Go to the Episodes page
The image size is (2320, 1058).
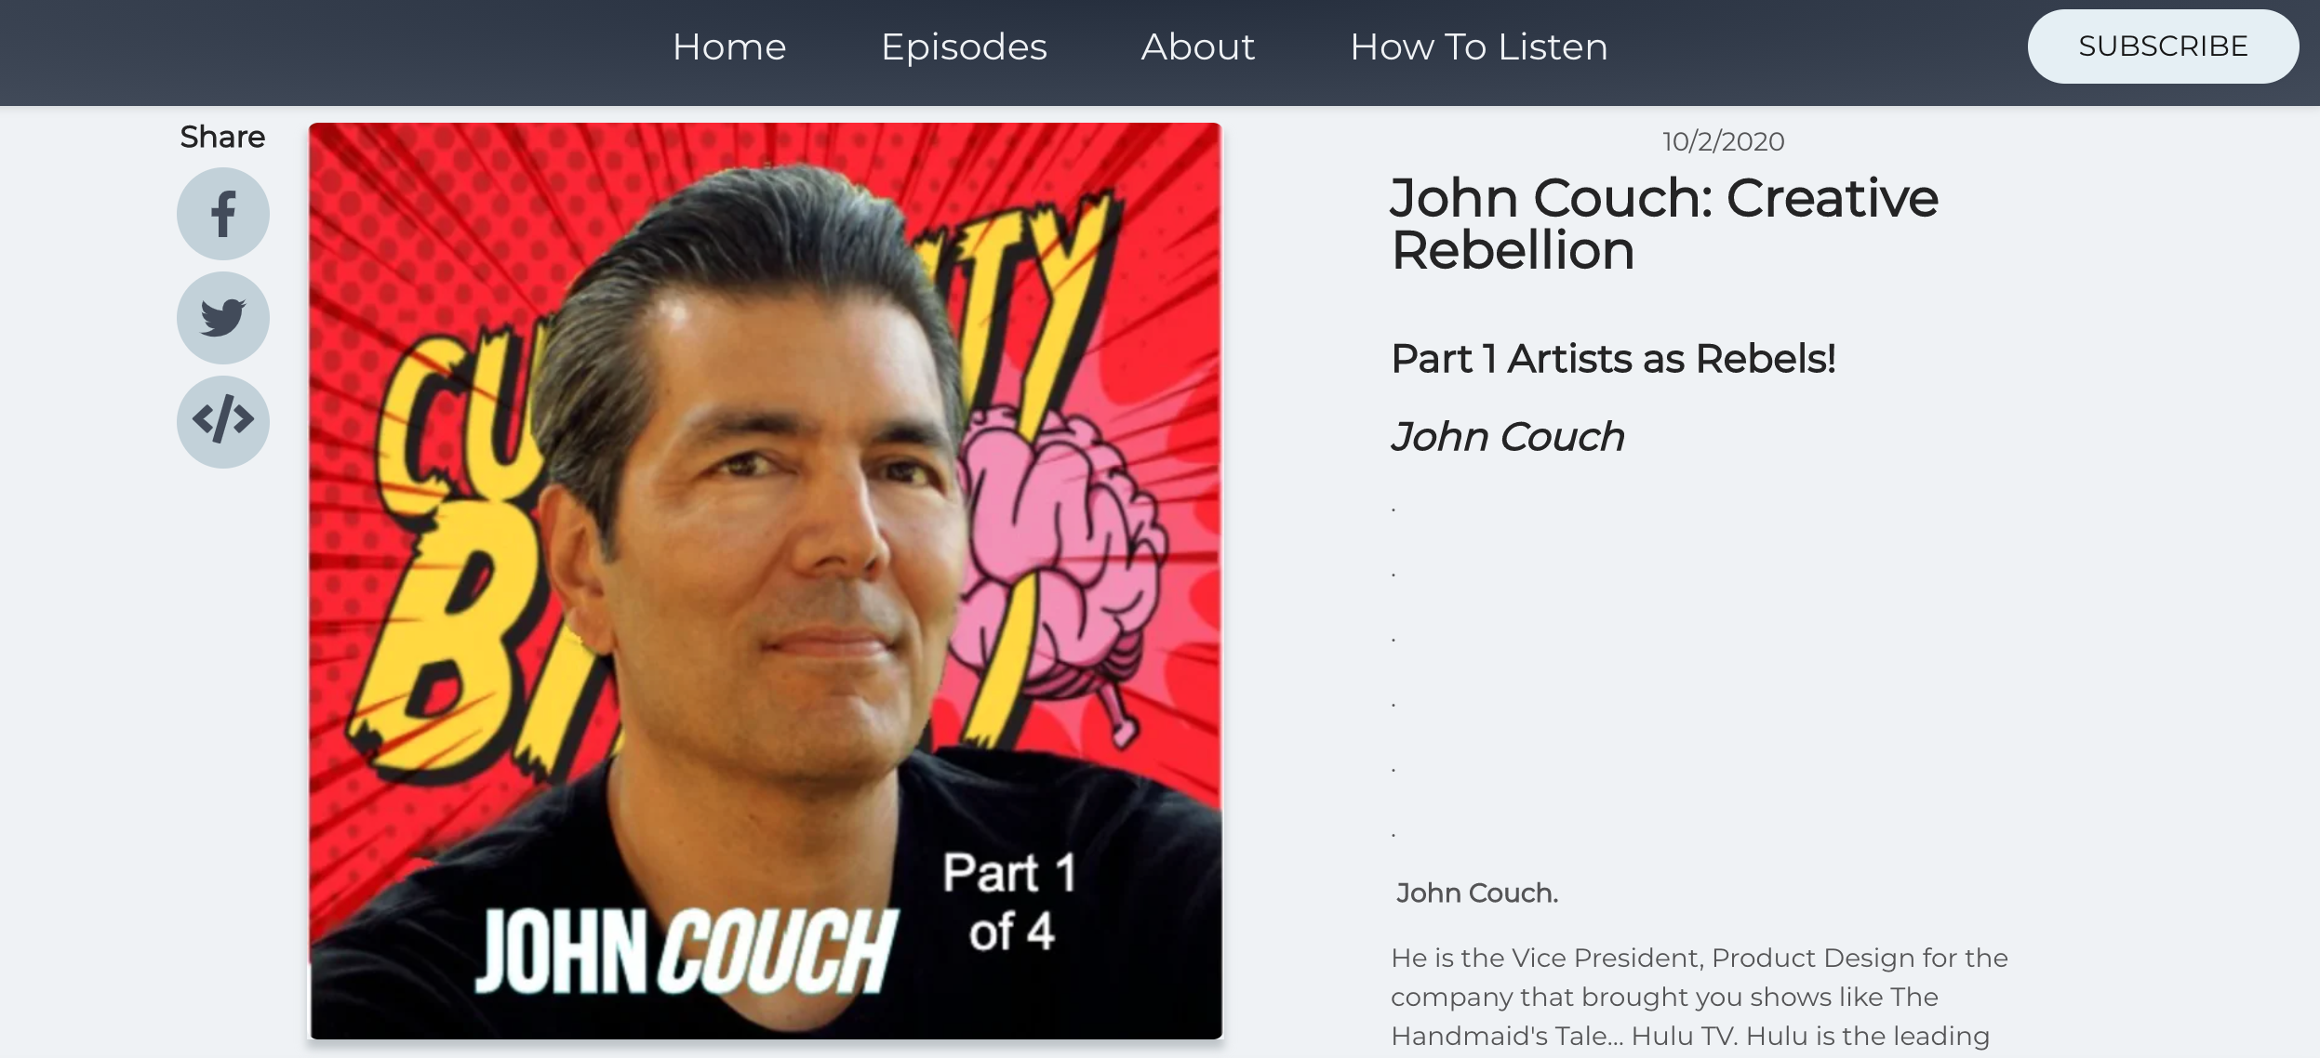click(964, 46)
